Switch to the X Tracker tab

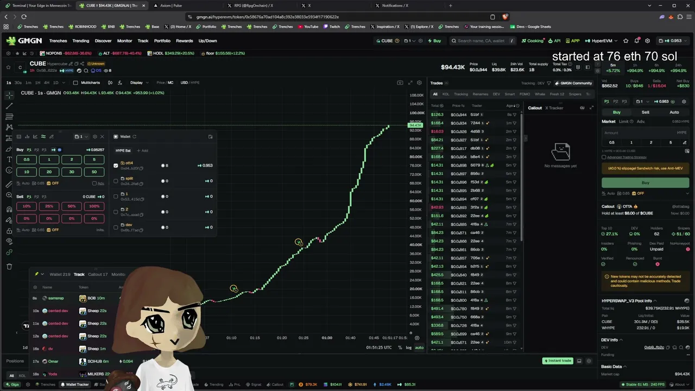(x=554, y=108)
